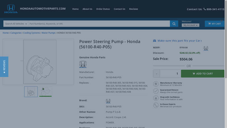Click Categories breadcrumb link
This screenshot has height=128, width=227.
click(16, 33)
